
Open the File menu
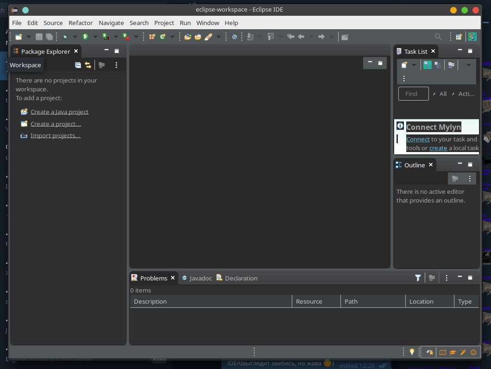[17, 23]
